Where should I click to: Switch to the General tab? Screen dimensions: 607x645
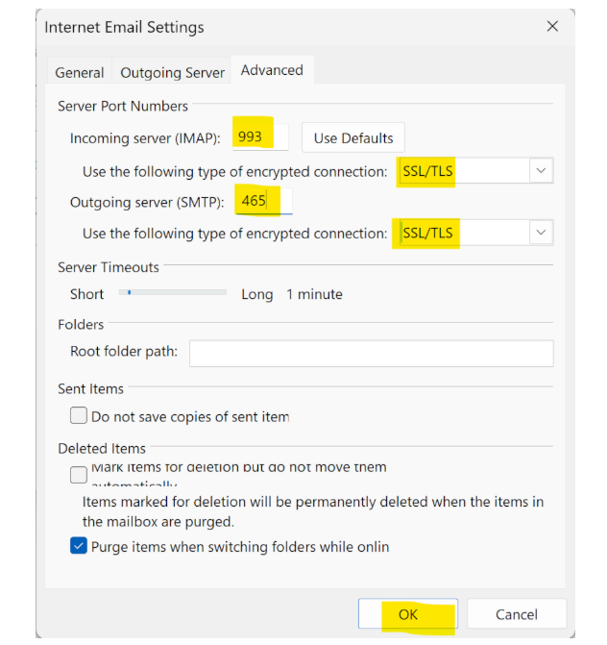(x=79, y=72)
